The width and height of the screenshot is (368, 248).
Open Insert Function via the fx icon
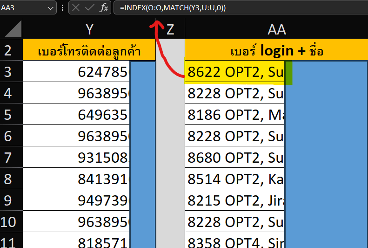point(104,7)
